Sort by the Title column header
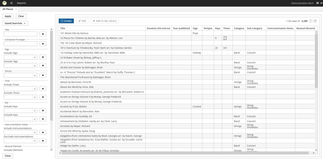 [102, 28]
